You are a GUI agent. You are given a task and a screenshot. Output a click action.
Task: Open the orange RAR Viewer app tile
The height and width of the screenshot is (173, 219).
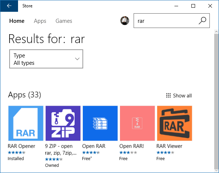coord(174,123)
